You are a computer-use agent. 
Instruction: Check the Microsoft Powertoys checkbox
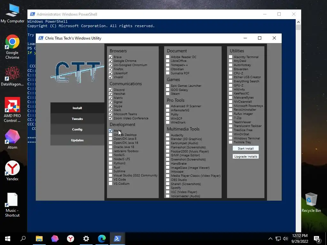point(231,106)
